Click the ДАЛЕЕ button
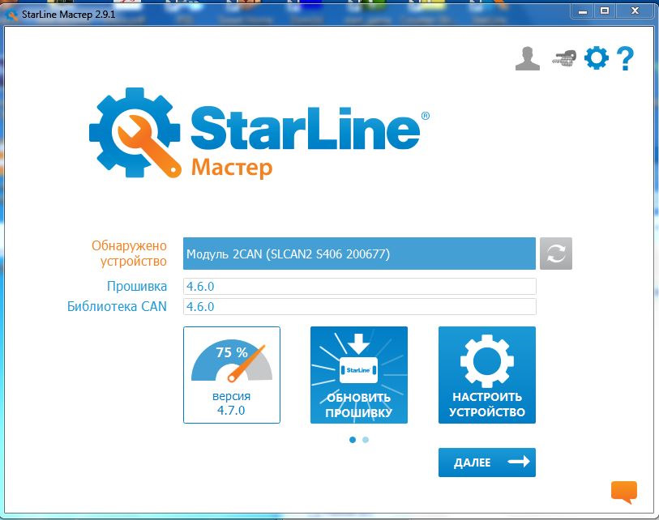The height and width of the screenshot is (520, 659). tap(486, 462)
